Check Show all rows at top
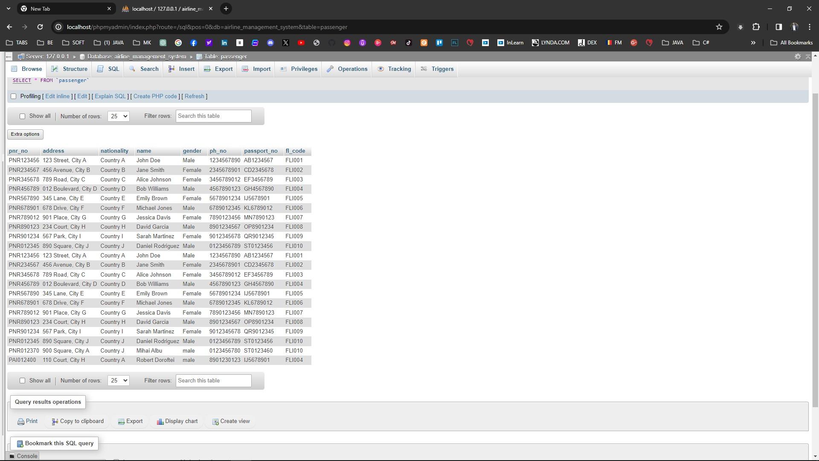Viewport: 819px width, 461px height. point(22,116)
